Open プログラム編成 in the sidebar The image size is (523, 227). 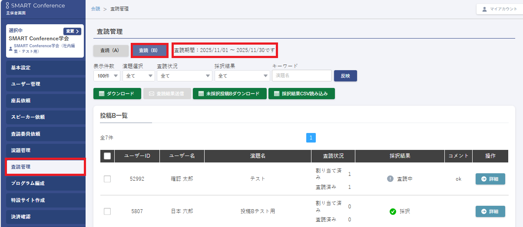[x=45, y=183]
